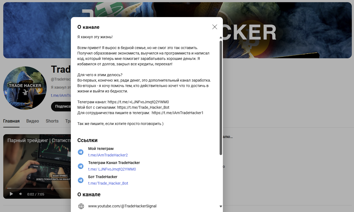Open the Shorts tab
The height and width of the screenshot is (212, 354).
[x=52, y=121]
